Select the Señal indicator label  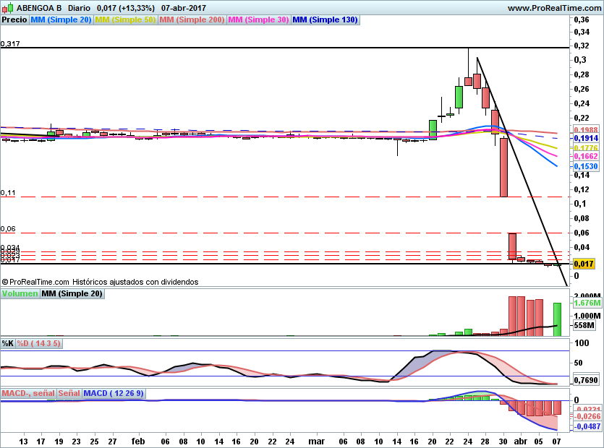[69, 394]
